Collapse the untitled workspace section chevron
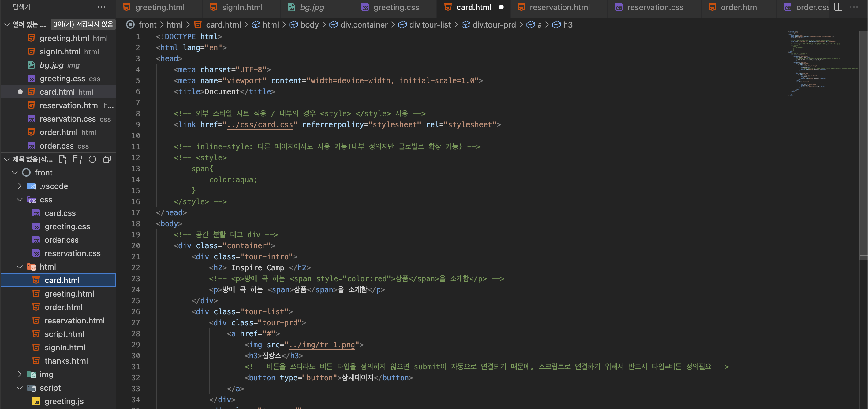This screenshot has width=868, height=409. [6, 159]
